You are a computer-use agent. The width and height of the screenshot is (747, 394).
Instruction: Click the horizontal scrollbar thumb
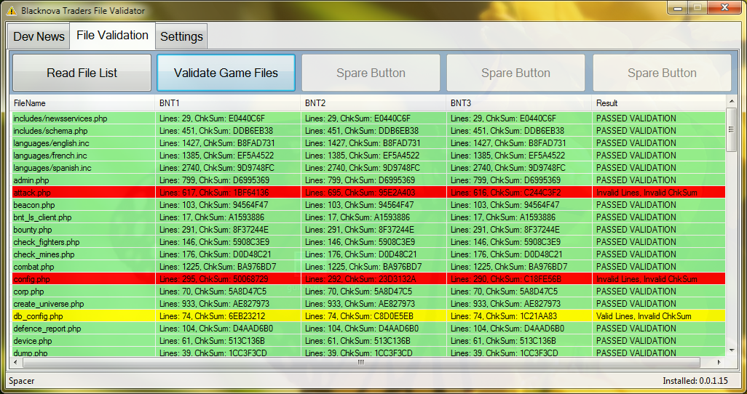click(361, 362)
